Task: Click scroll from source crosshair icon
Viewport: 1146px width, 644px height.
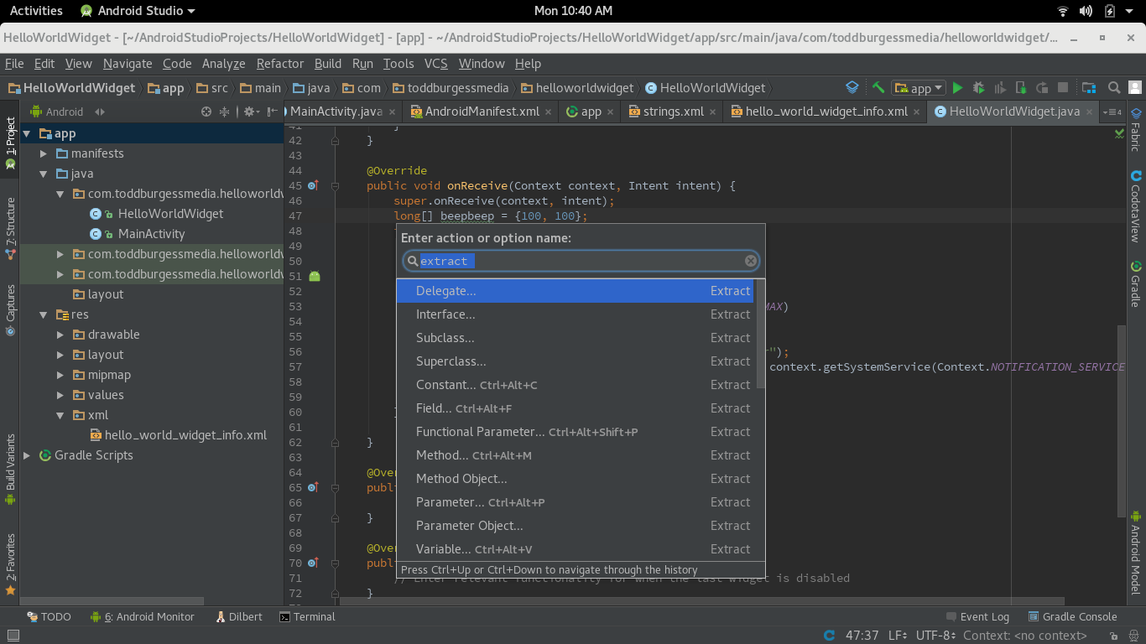Action: tap(206, 112)
